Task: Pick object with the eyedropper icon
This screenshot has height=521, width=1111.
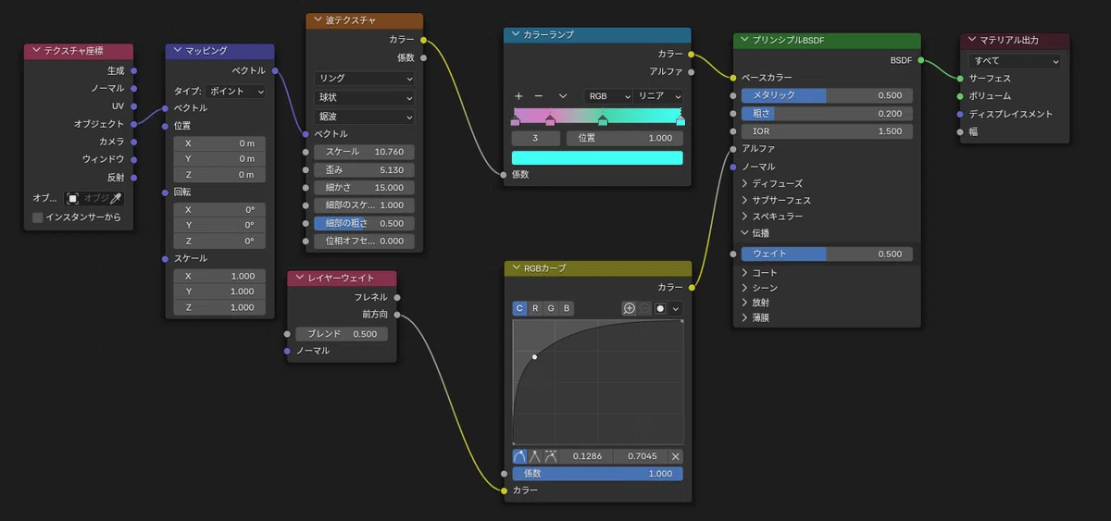Action: [x=117, y=198]
